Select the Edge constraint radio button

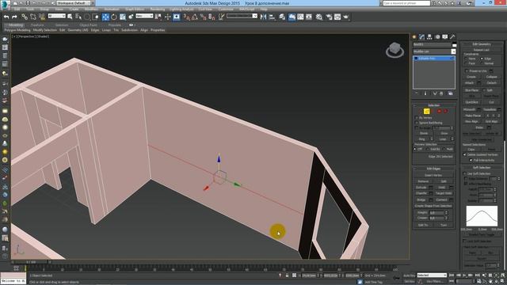(482, 59)
